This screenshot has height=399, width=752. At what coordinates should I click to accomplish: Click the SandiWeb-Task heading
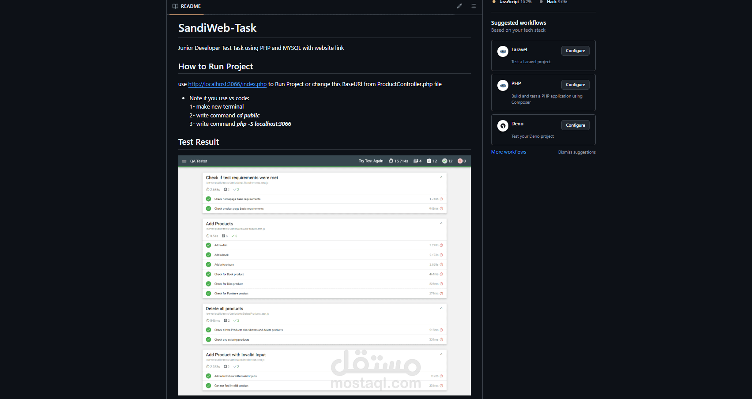217,28
